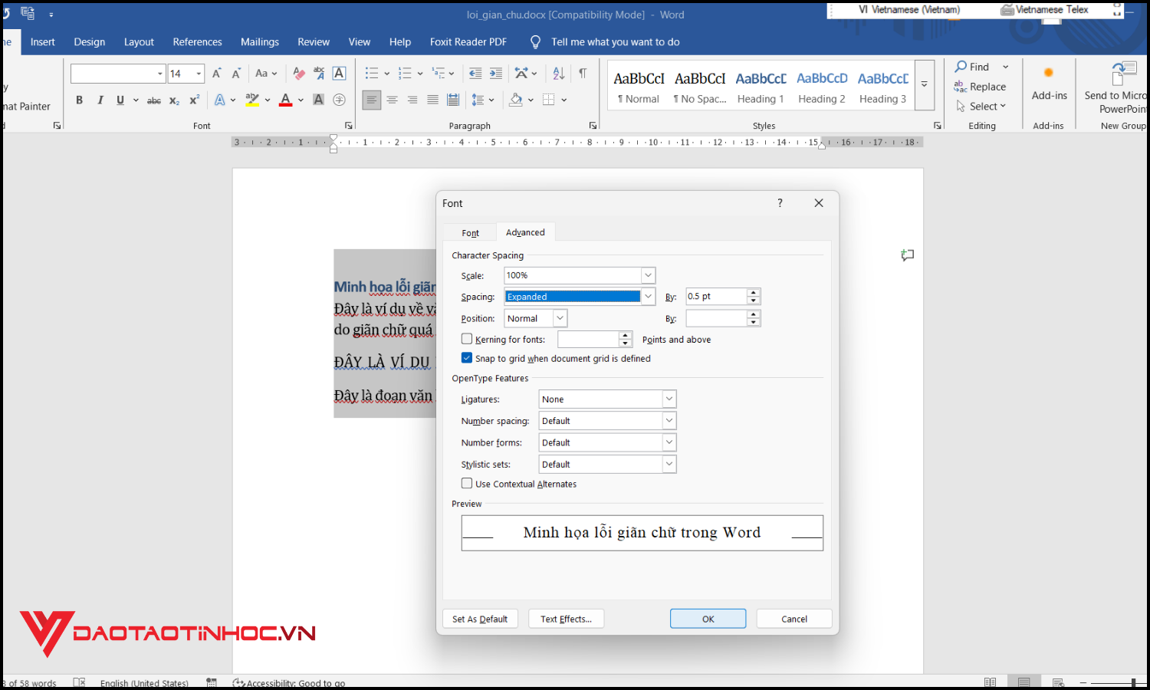Open the Ligatures dropdown

click(x=668, y=399)
